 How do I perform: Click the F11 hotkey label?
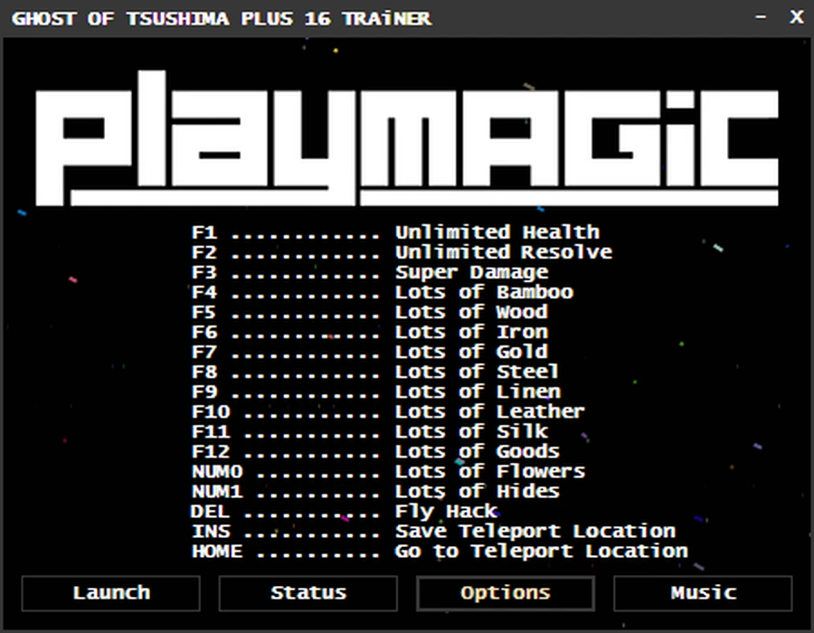[211, 431]
